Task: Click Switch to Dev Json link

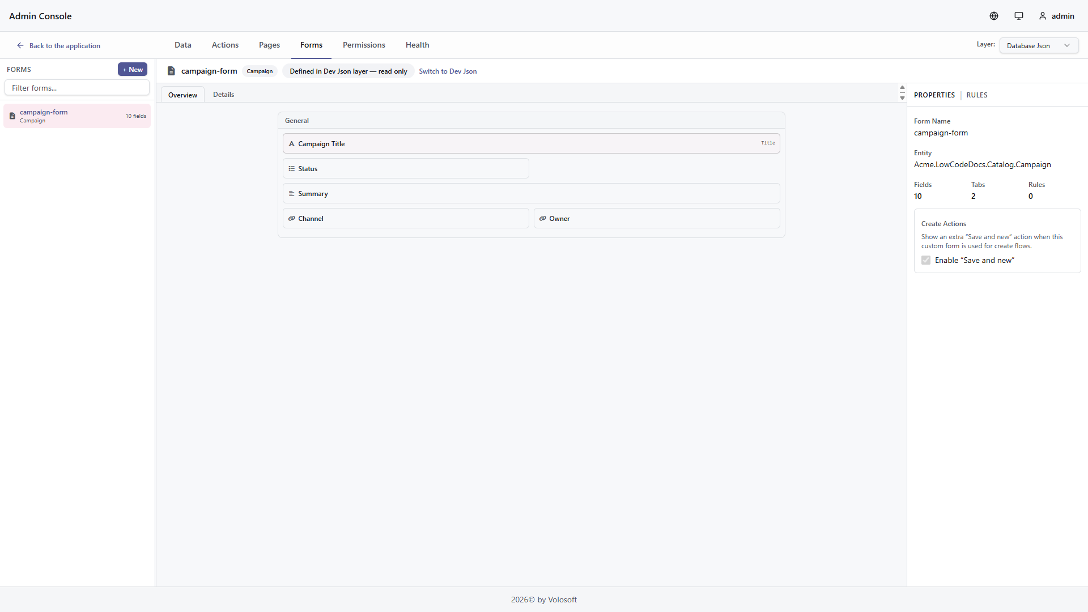Action: pyautogui.click(x=448, y=71)
